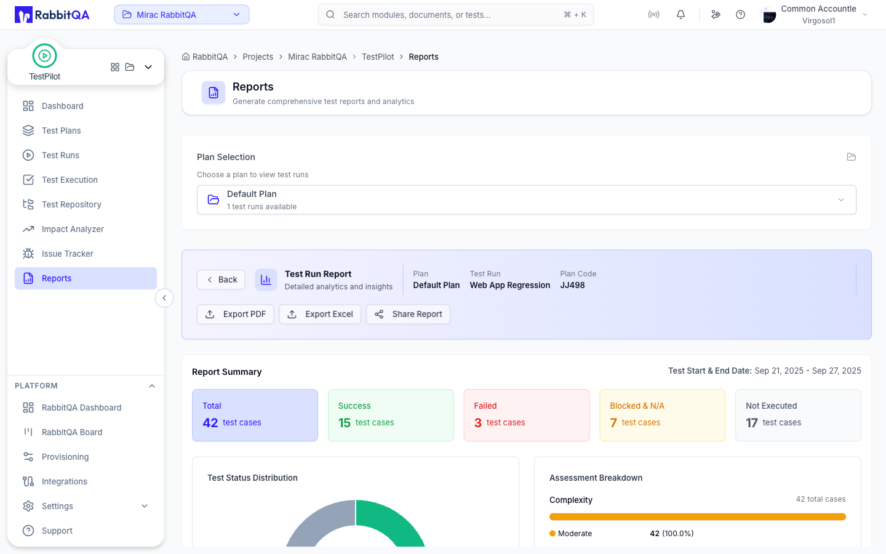Viewport: 886px width, 554px height.
Task: Click the grid view icon beside TestPilot
Action: pyautogui.click(x=115, y=67)
